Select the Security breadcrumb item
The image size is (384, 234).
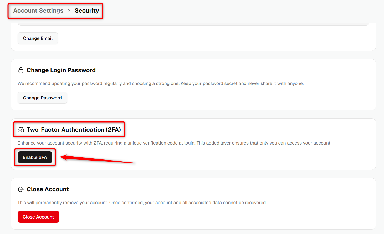87,11
